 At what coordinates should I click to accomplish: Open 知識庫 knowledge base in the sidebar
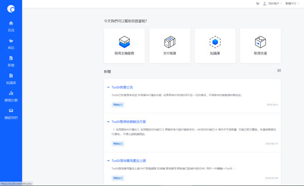[x=11, y=79]
